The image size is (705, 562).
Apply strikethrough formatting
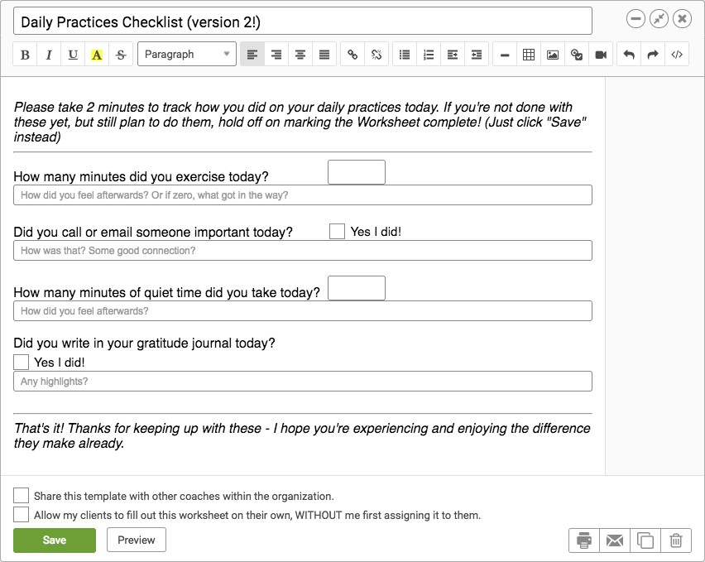[121, 55]
